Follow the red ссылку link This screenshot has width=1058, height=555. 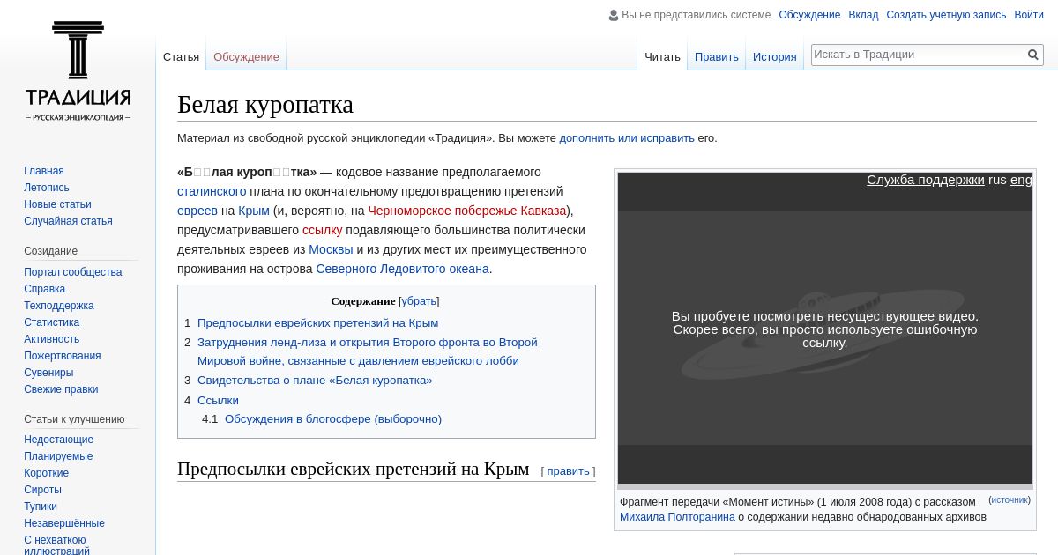[322, 230]
